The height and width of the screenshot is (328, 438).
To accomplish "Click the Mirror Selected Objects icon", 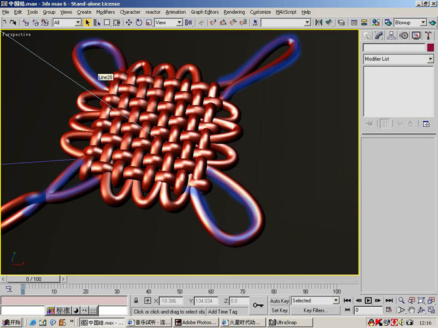I will 318,22.
